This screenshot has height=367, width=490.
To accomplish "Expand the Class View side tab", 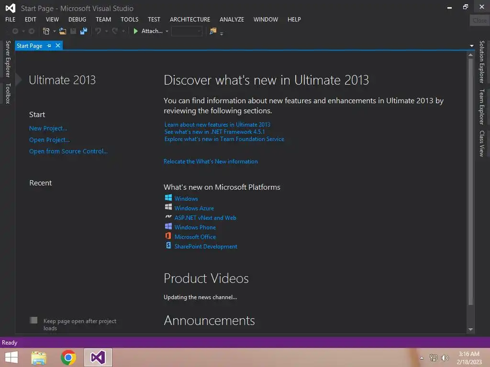I will (482, 143).
